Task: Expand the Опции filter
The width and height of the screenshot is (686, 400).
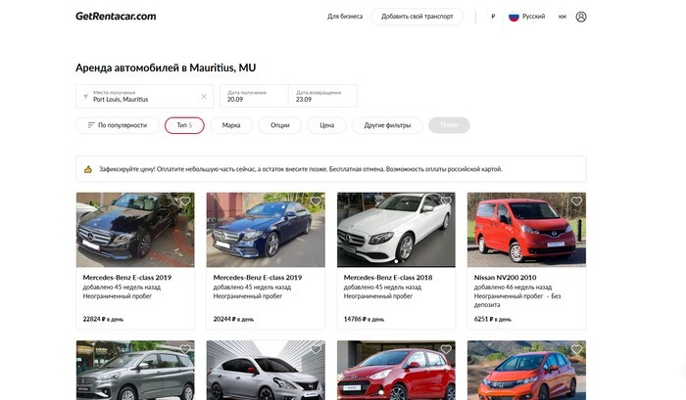Action: [279, 125]
